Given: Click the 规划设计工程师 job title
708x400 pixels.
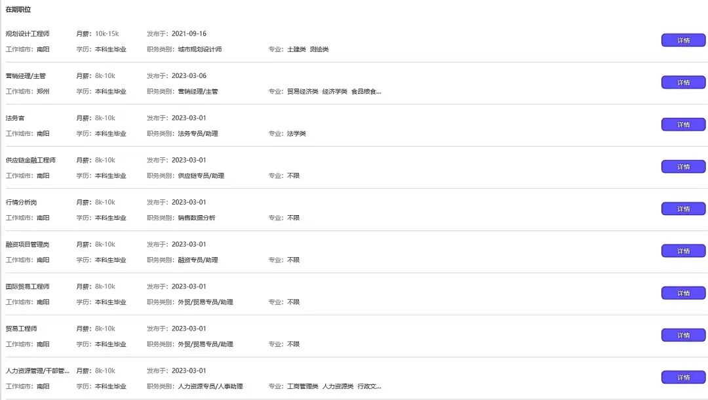Looking at the screenshot, I should 28,33.
